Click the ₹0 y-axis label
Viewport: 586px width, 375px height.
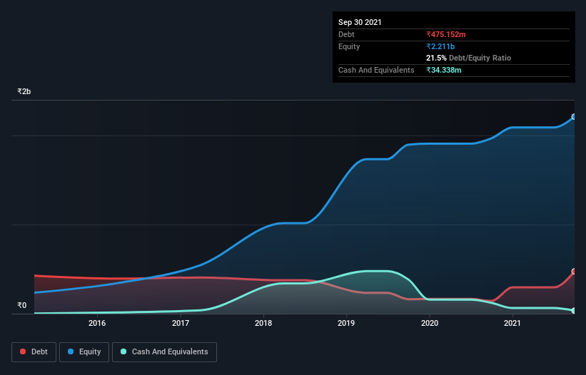22,305
